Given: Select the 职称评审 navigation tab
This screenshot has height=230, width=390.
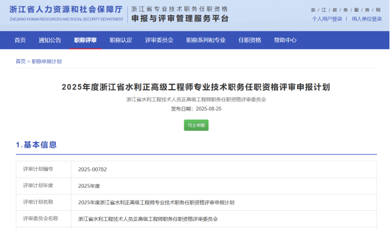Looking at the screenshot, I should tap(85, 40).
